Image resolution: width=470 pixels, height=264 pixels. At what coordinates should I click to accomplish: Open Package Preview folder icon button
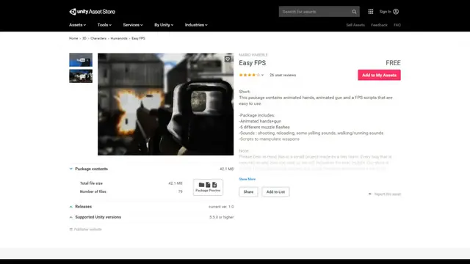click(208, 187)
